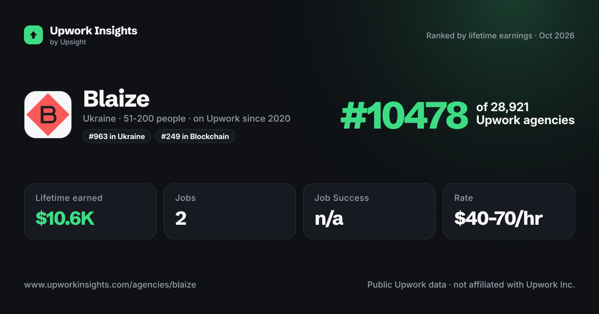The width and height of the screenshot is (599, 314).
Task: Click the $10.6K earnings value
Action: 65,218
